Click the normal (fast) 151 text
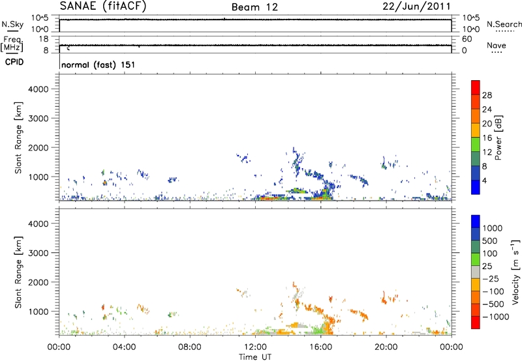 99,65
